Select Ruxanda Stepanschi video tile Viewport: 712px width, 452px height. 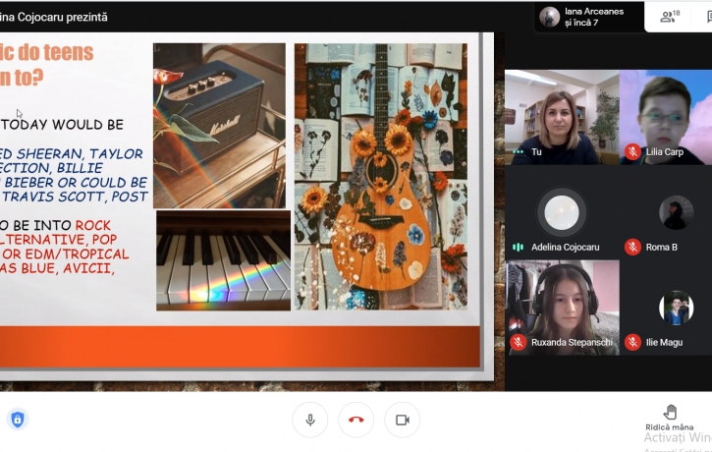pyautogui.click(x=562, y=308)
